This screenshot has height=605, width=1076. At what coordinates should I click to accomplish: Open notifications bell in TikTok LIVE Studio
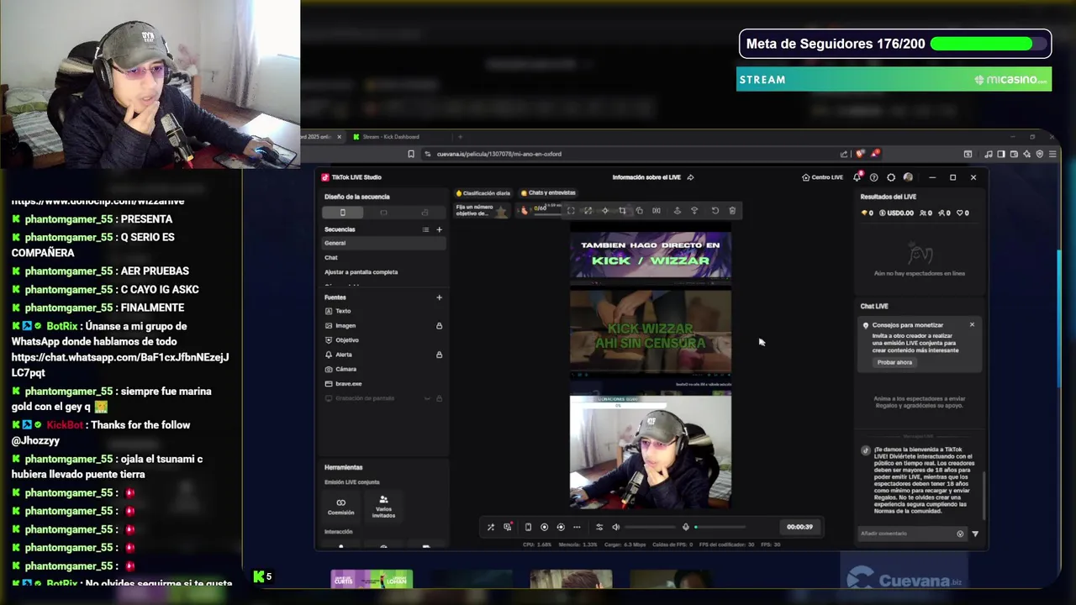point(857,177)
